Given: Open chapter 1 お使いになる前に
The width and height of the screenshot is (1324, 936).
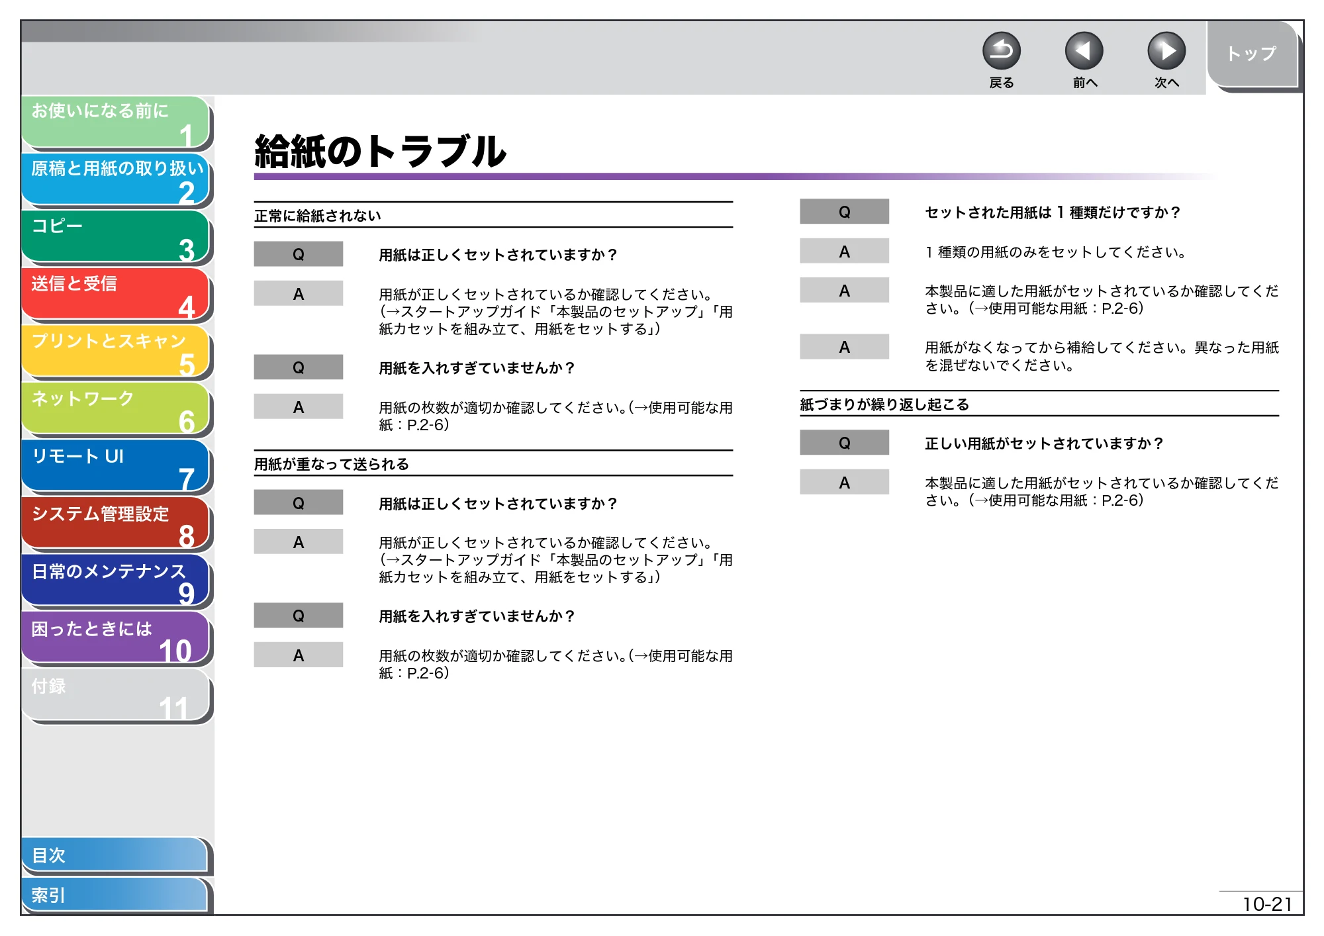Looking at the screenshot, I should tap(116, 122).
